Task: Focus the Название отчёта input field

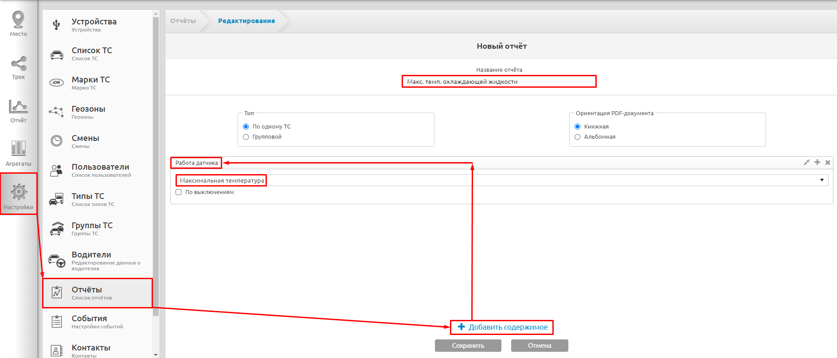Action: 499,82
